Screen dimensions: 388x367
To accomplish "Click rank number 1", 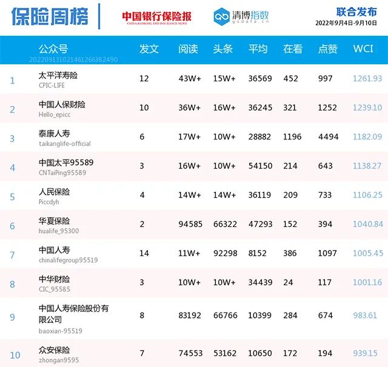I will click(x=12, y=81).
